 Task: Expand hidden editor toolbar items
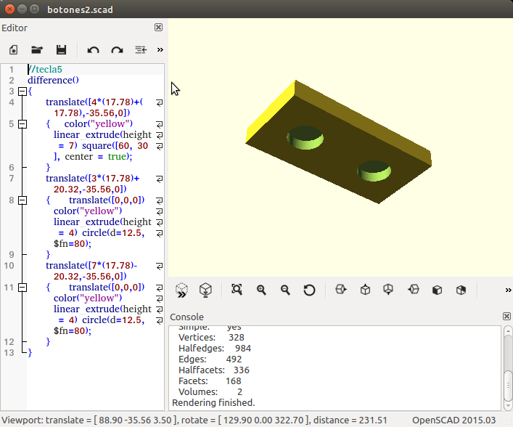click(160, 50)
